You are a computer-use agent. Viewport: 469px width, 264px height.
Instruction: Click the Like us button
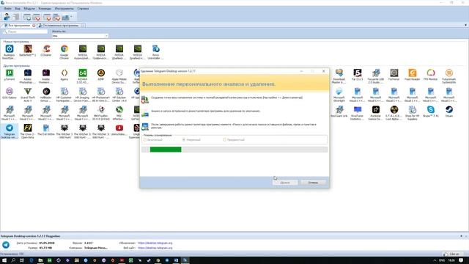pos(451,254)
